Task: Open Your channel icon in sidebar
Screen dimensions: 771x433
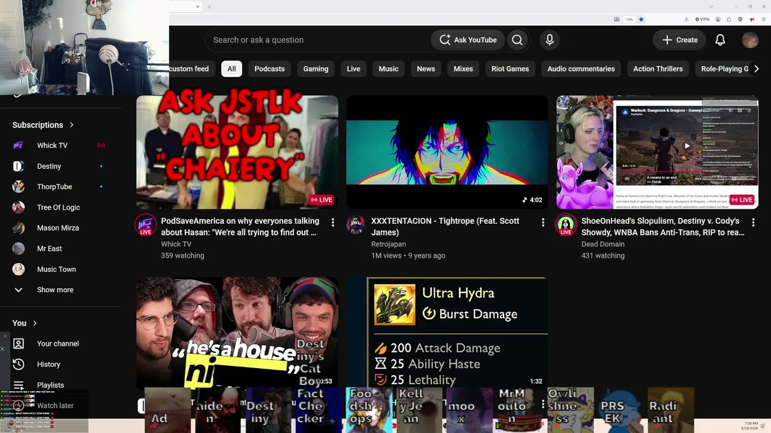Action: click(x=19, y=343)
